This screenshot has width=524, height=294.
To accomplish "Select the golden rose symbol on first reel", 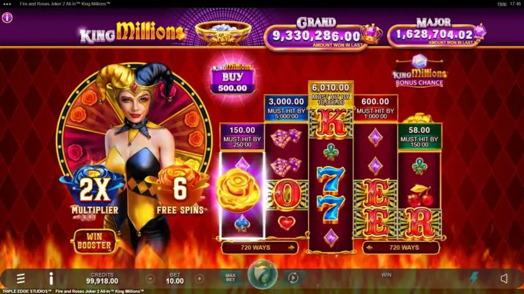I will click(x=238, y=190).
